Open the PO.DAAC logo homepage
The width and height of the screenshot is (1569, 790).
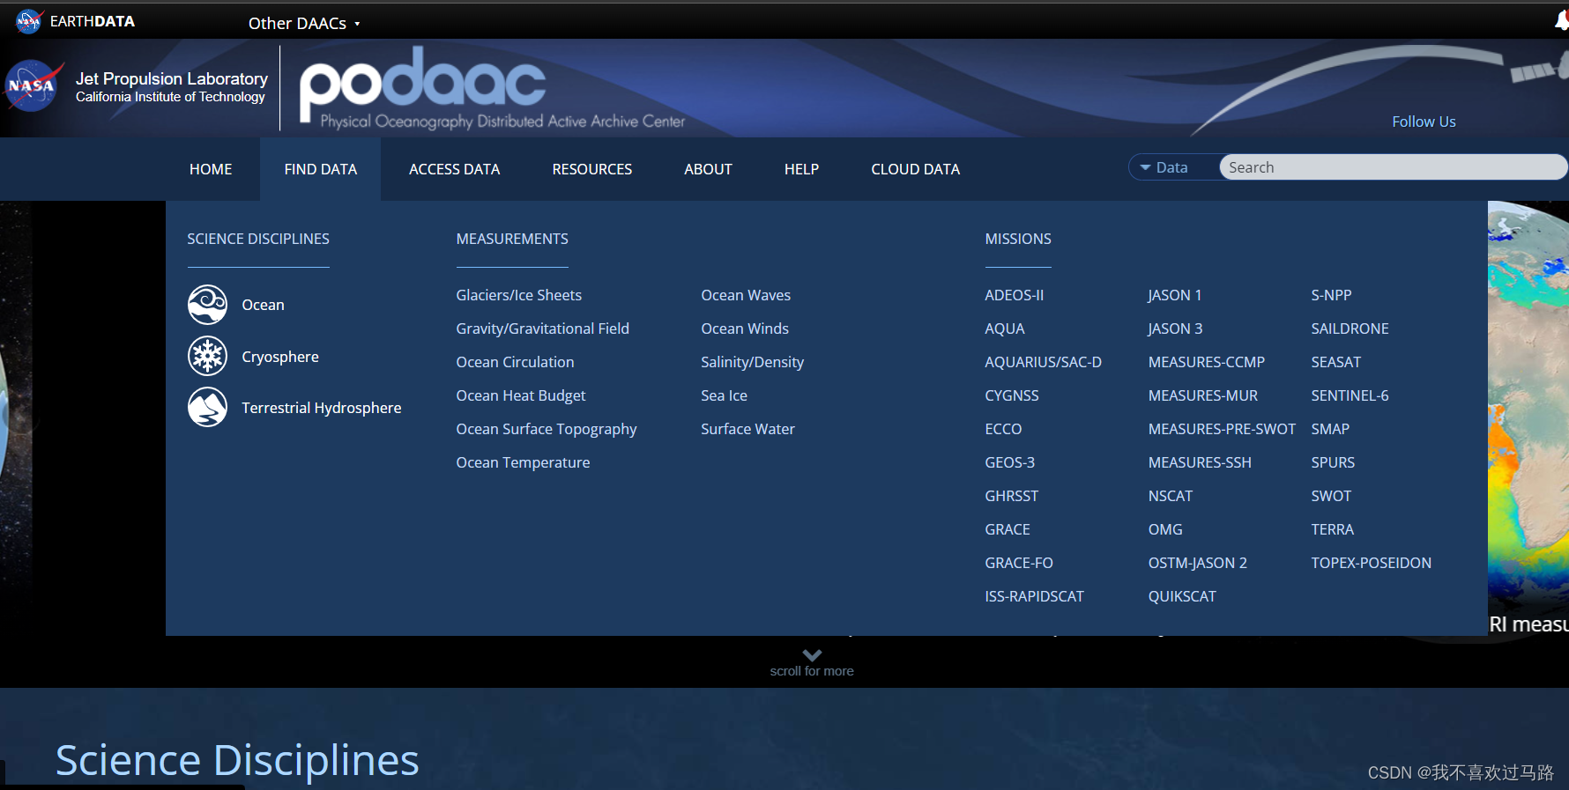pos(492,88)
